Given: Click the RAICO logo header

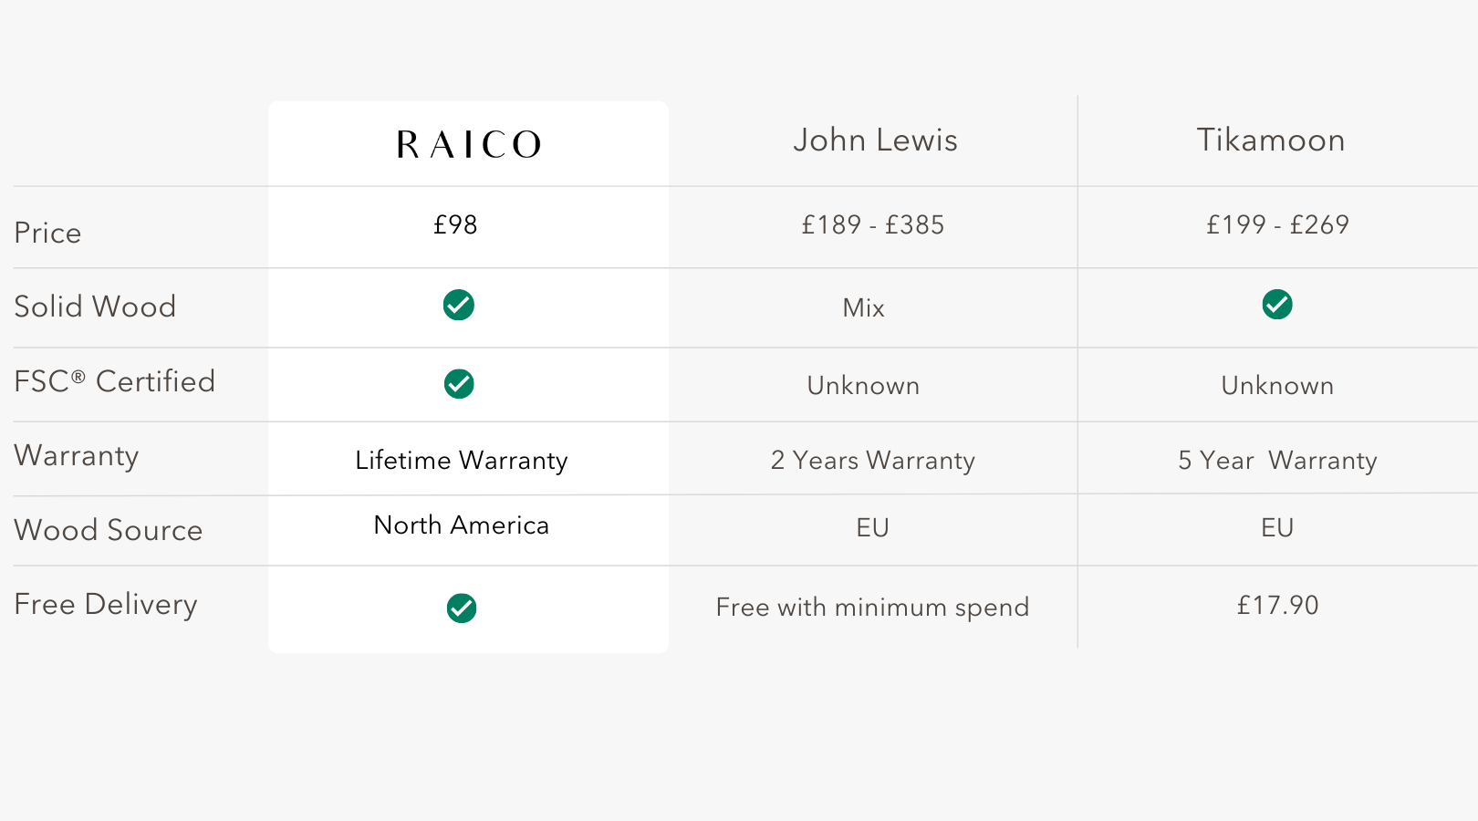Looking at the screenshot, I should pyautogui.click(x=469, y=144).
